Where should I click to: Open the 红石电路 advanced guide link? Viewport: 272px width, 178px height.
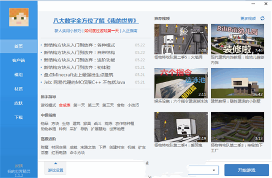tap(59, 153)
